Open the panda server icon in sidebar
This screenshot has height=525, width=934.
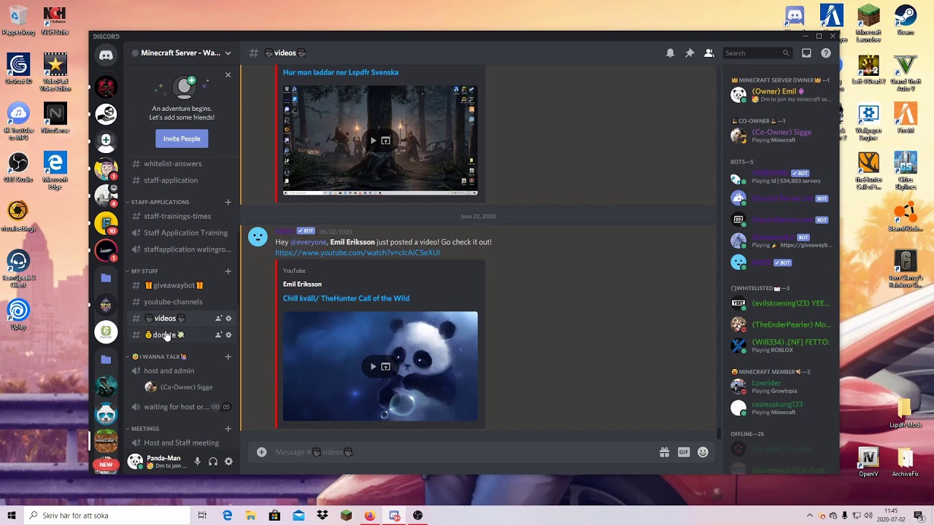pyautogui.click(x=106, y=413)
